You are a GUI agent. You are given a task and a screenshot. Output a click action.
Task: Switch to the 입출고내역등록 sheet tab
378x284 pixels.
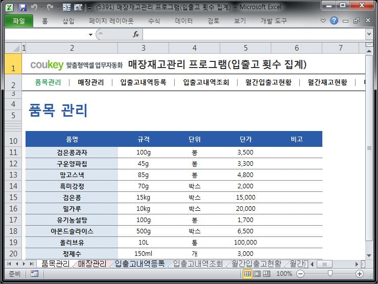[x=140, y=264]
